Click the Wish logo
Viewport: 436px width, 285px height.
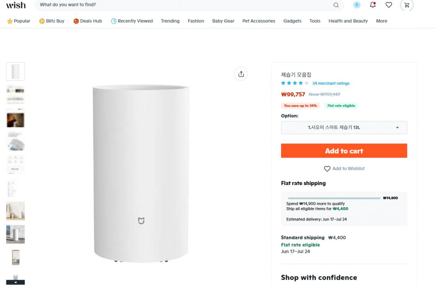(x=16, y=5)
